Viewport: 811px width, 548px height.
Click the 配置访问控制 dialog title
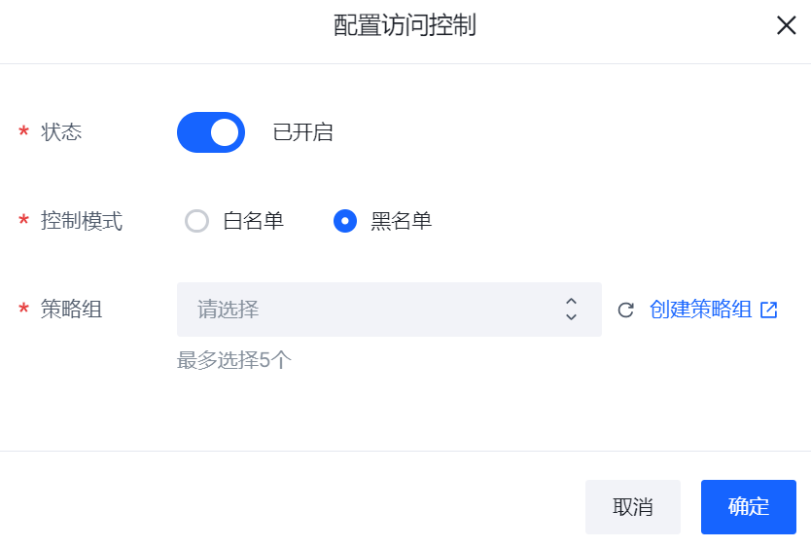click(405, 25)
